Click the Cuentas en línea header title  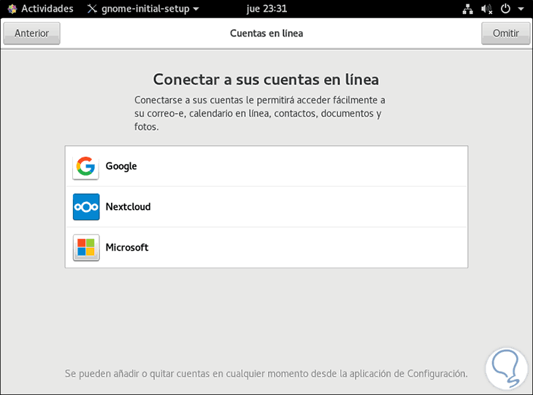266,34
